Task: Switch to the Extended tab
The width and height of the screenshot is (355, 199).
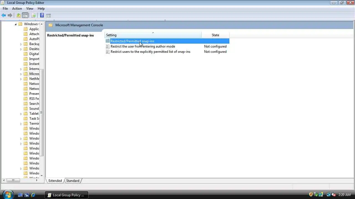Action: tap(55, 181)
